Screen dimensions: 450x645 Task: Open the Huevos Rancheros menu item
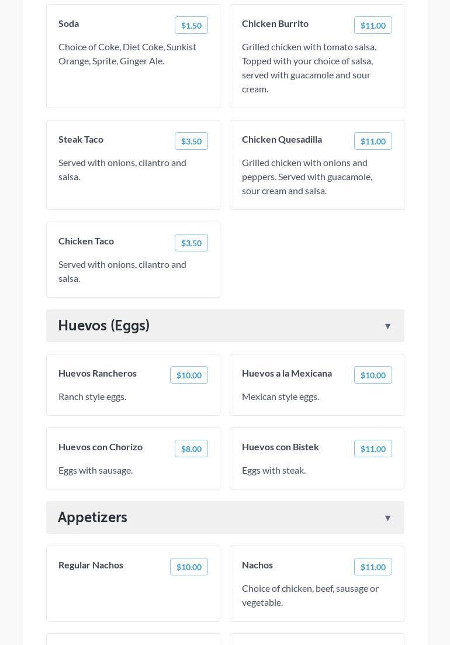(98, 373)
